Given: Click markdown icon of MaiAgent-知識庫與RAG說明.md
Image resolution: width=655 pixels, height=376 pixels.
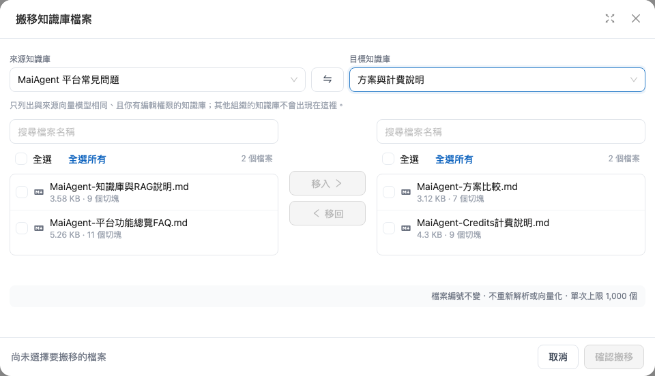Looking at the screenshot, I should point(39,192).
